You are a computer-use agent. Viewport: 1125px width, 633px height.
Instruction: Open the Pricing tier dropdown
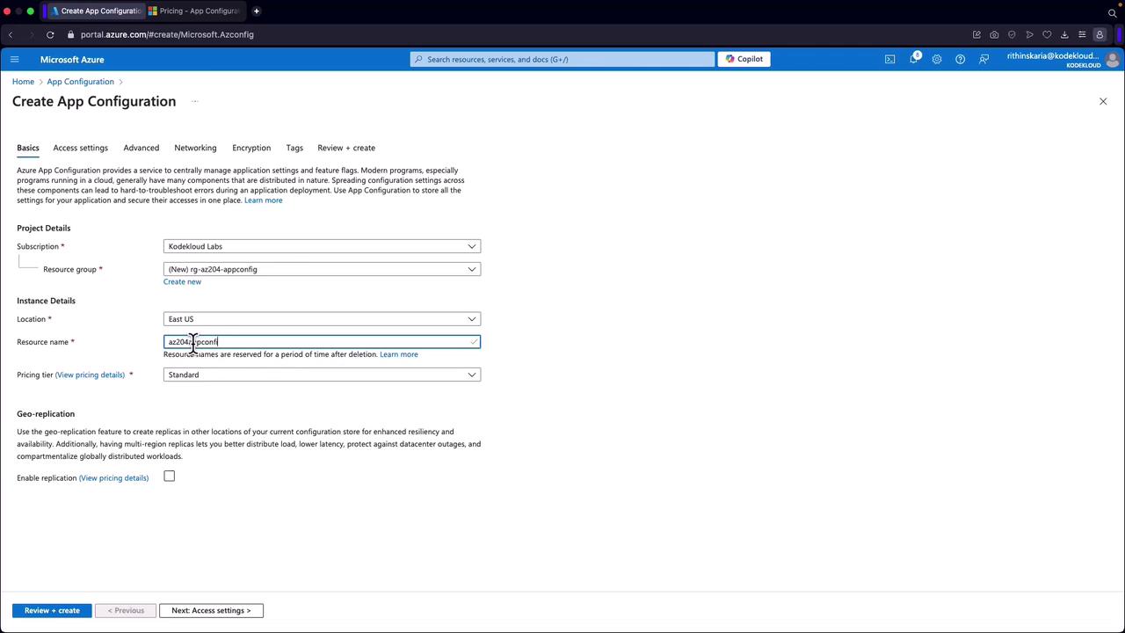coord(322,375)
